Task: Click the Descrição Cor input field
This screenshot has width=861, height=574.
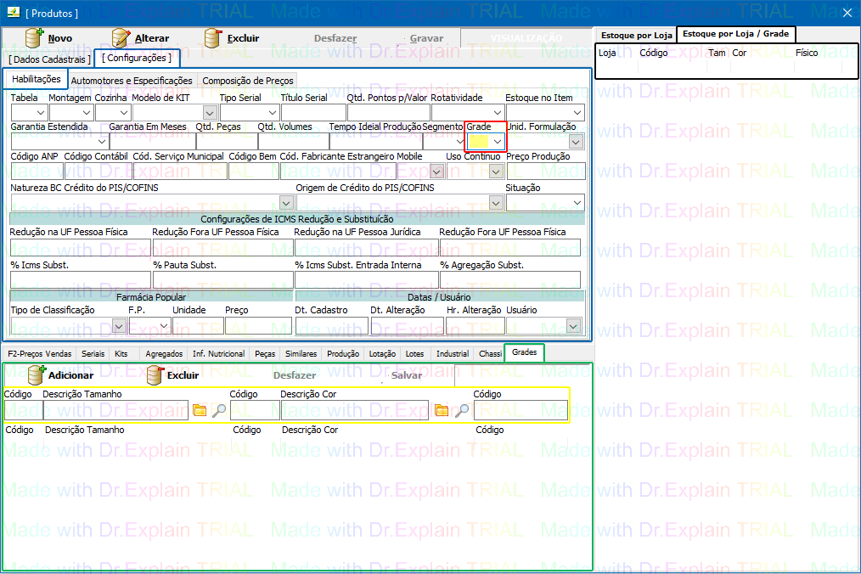Action: coord(355,410)
